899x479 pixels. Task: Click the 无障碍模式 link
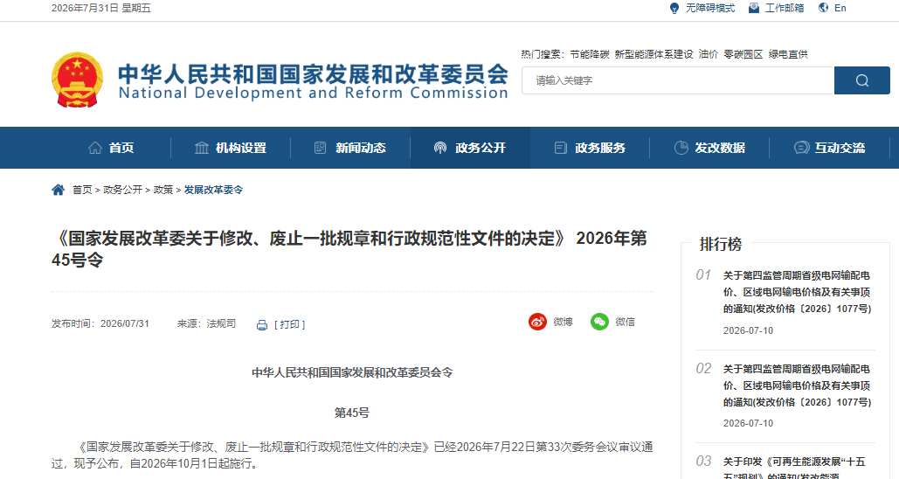[x=709, y=8]
